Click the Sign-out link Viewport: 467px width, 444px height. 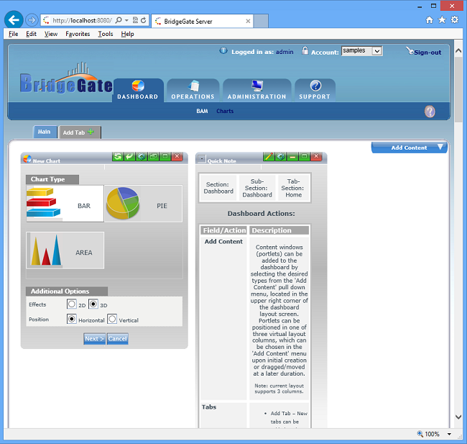427,52
